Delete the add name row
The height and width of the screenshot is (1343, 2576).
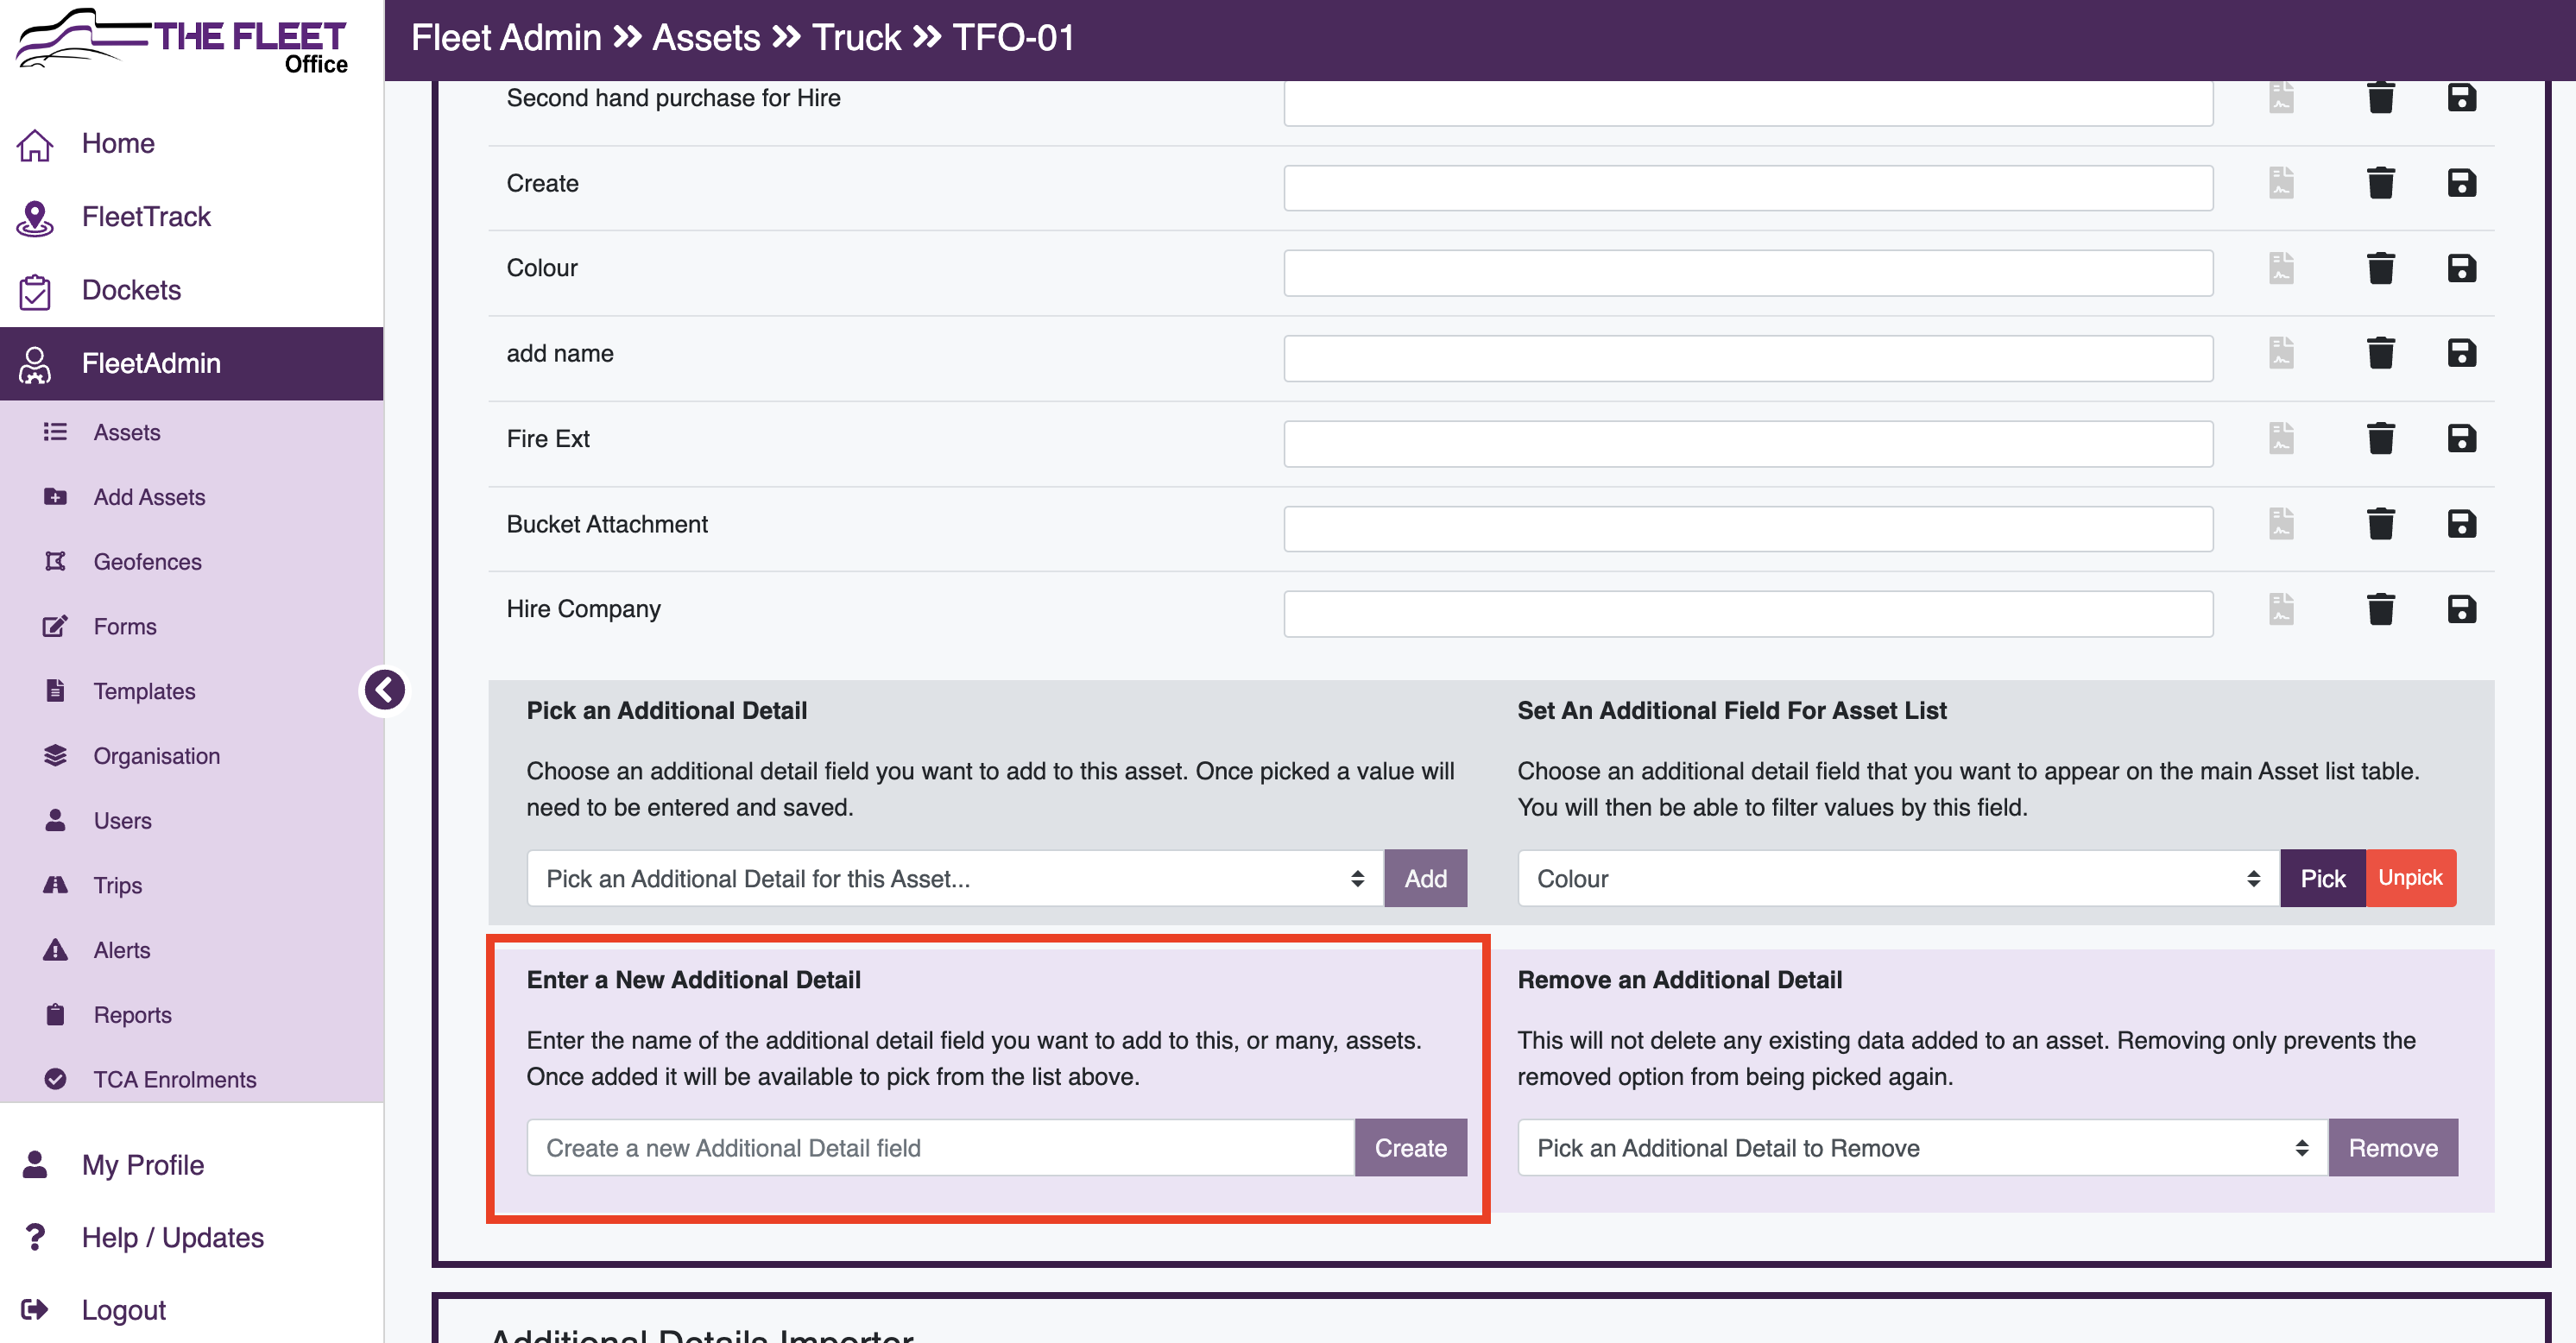(x=2380, y=353)
